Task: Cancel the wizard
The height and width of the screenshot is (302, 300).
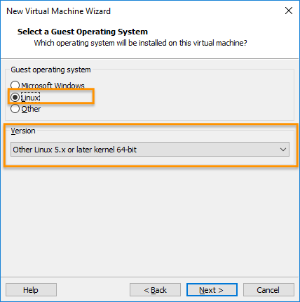Action: 268,290
